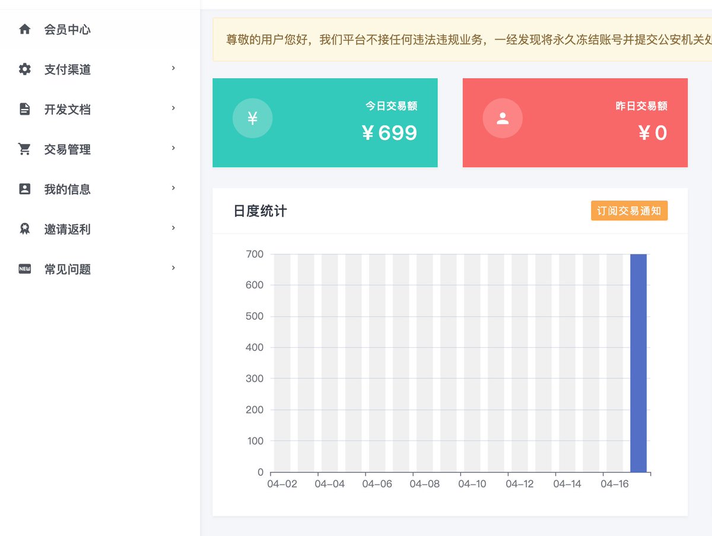
Task: Click the NEW icon beside 常见问题
Action: point(24,268)
